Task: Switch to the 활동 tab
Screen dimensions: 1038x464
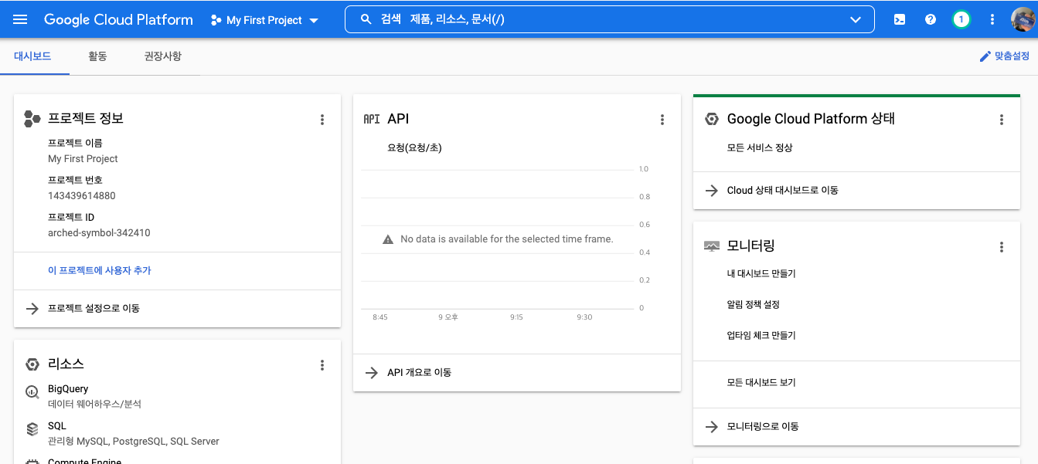Action: 97,56
